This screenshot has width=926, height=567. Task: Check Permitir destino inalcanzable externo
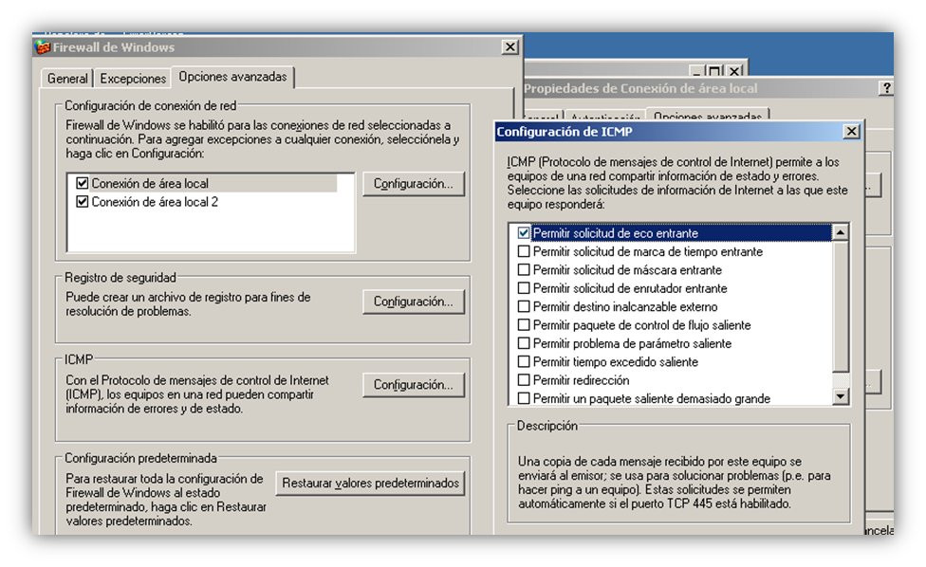(x=523, y=306)
